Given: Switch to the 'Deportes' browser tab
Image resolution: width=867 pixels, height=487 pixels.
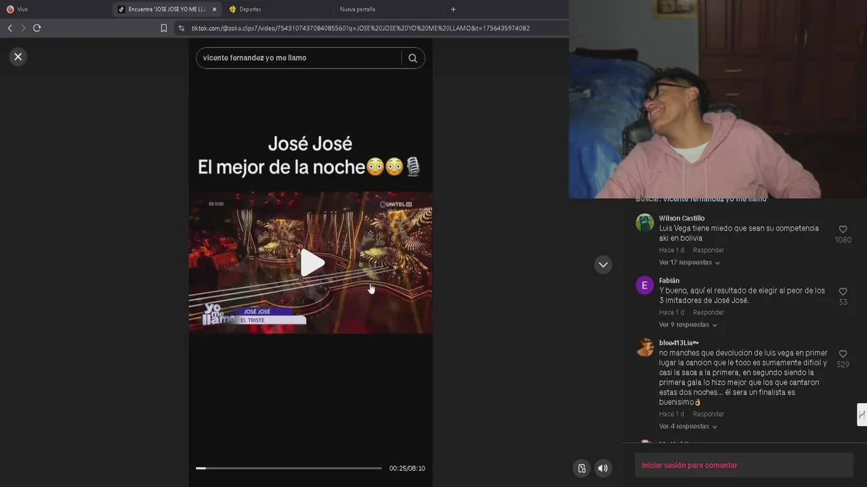Looking at the screenshot, I should click(278, 9).
